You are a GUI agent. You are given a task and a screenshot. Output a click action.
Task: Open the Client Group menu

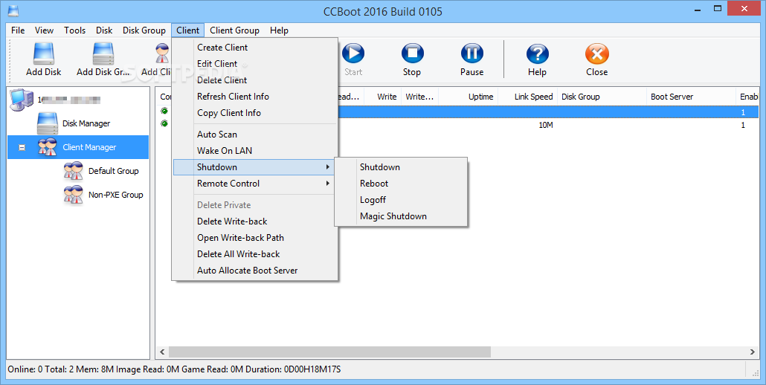click(234, 30)
